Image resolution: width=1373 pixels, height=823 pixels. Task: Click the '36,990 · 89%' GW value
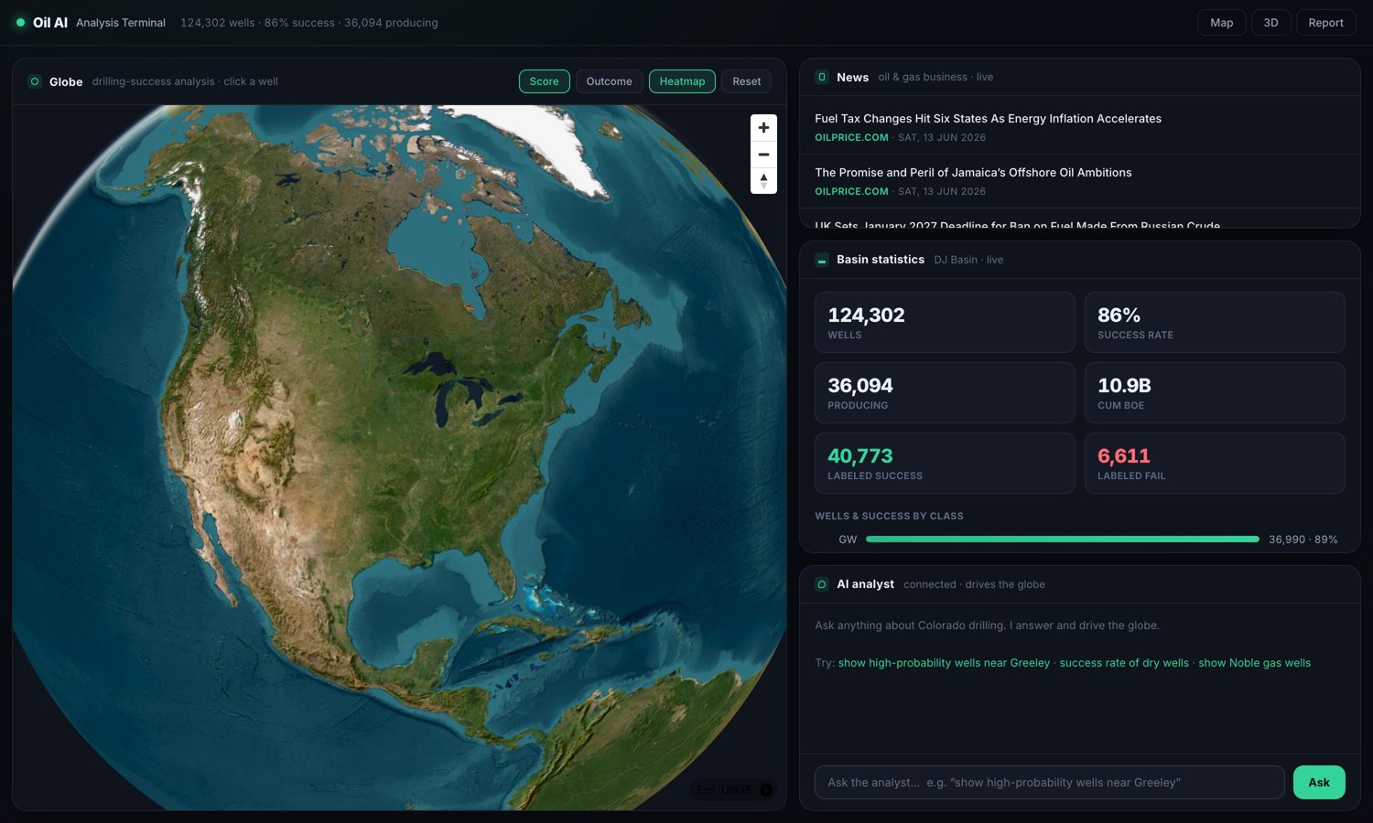click(1303, 540)
